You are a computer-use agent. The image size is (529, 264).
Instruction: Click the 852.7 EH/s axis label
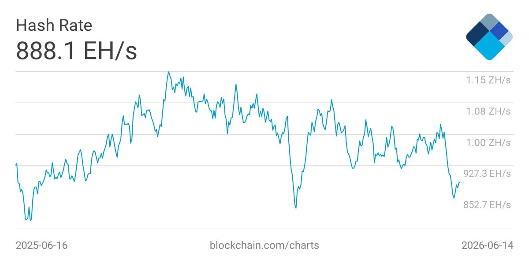pyautogui.click(x=486, y=205)
